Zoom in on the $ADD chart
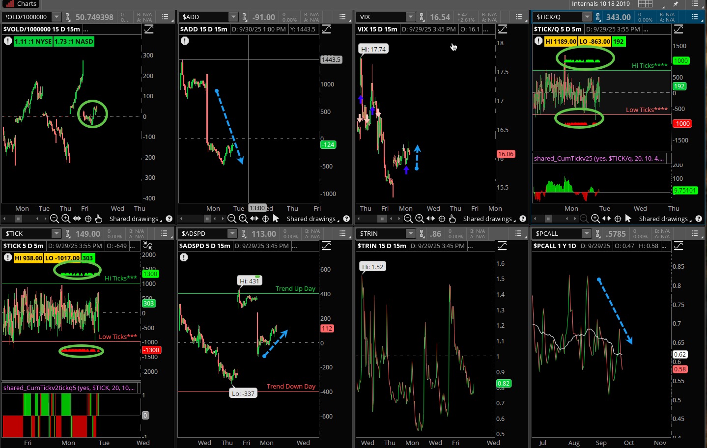The image size is (707, 448). 243,219
